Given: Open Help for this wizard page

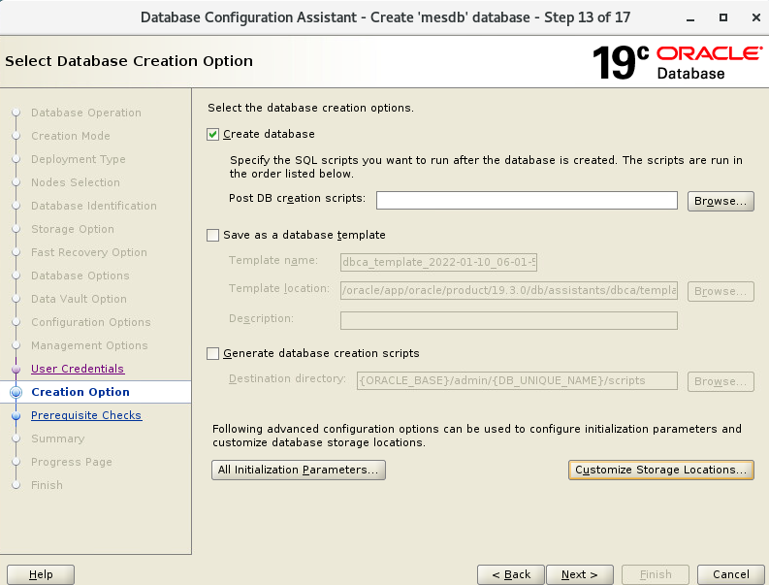Looking at the screenshot, I should (41, 574).
